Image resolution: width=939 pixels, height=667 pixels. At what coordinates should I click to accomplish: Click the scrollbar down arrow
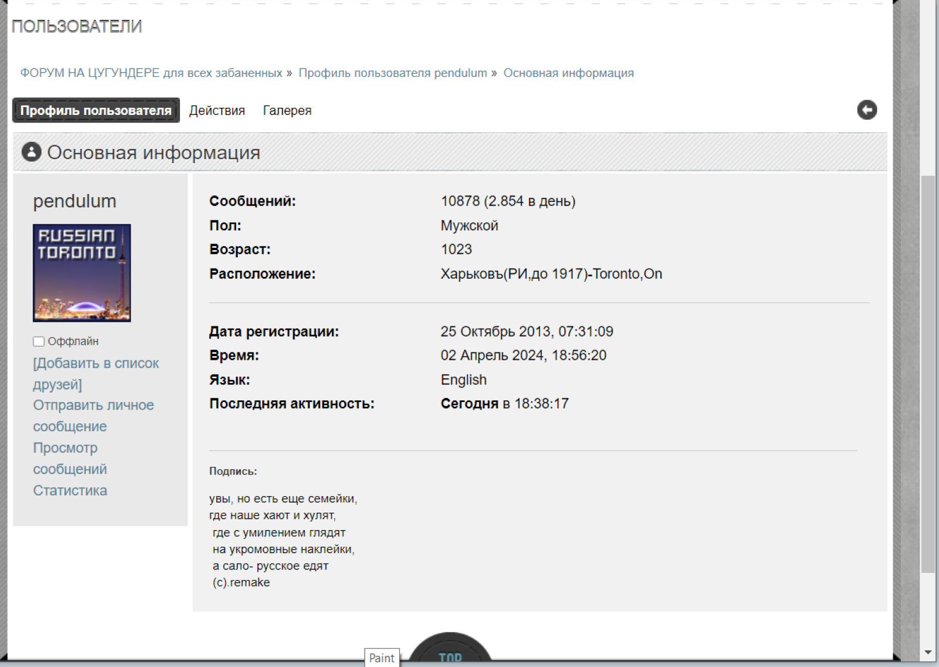point(928,652)
